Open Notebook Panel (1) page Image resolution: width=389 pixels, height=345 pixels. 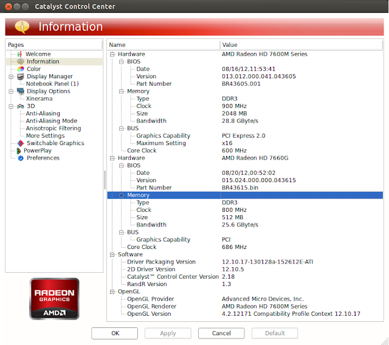[x=52, y=84]
